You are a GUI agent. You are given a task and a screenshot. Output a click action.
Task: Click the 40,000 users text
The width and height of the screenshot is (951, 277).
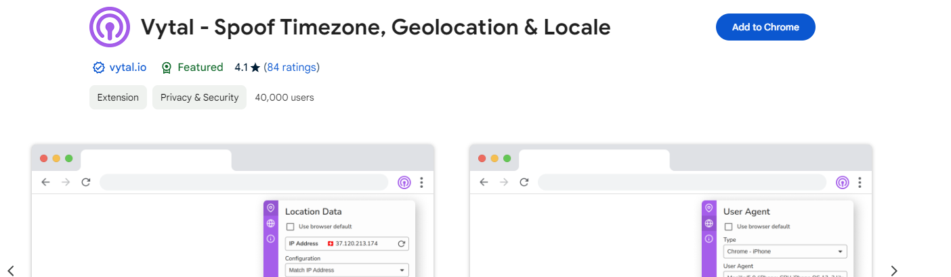[x=284, y=97]
